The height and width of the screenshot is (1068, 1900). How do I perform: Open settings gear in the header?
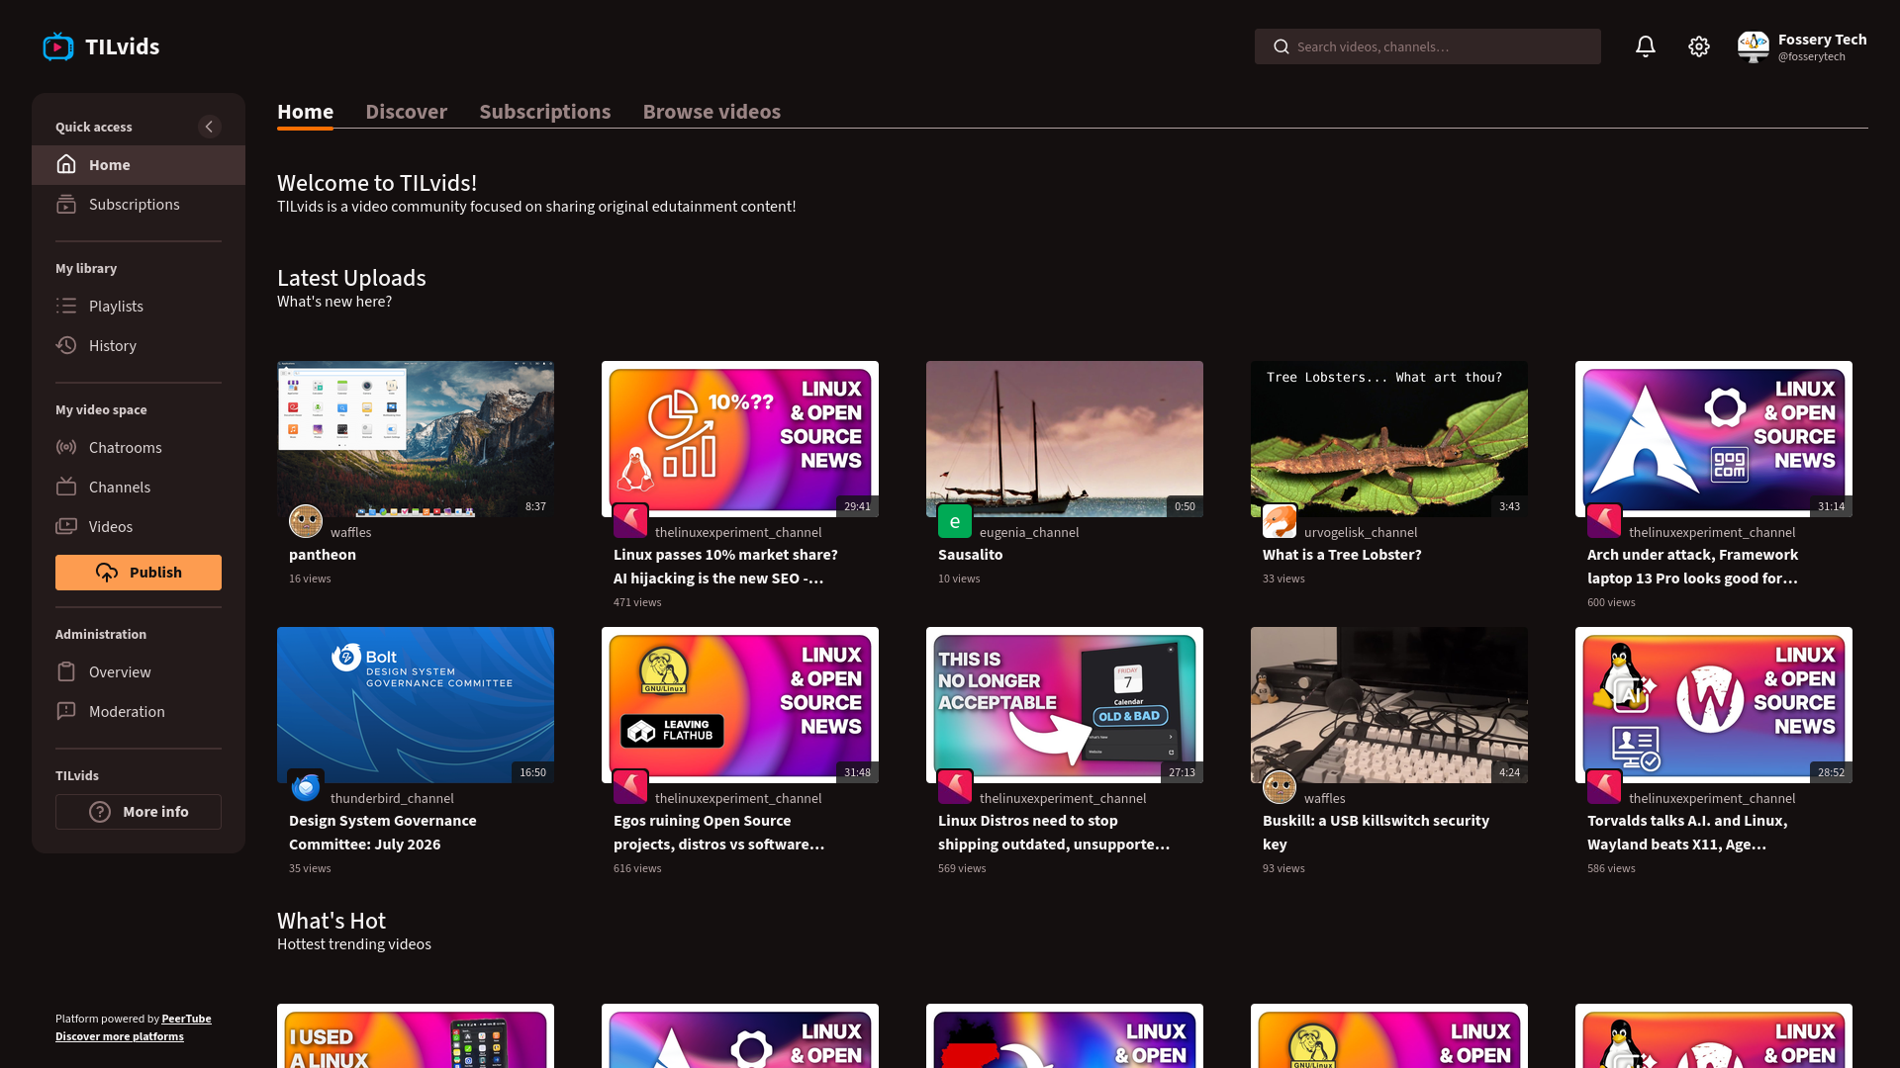coord(1698,46)
